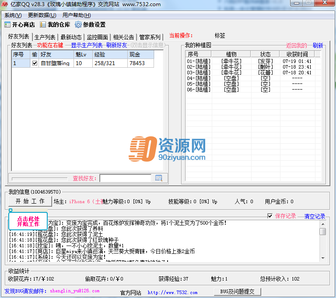Open the 系统(V) menu
The height and width of the screenshot is (298, 336).
pyautogui.click(x=13, y=15)
